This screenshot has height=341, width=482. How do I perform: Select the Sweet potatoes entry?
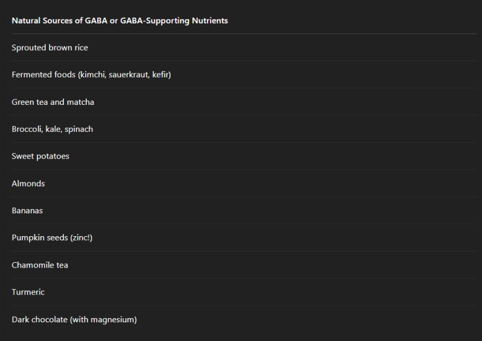(40, 156)
